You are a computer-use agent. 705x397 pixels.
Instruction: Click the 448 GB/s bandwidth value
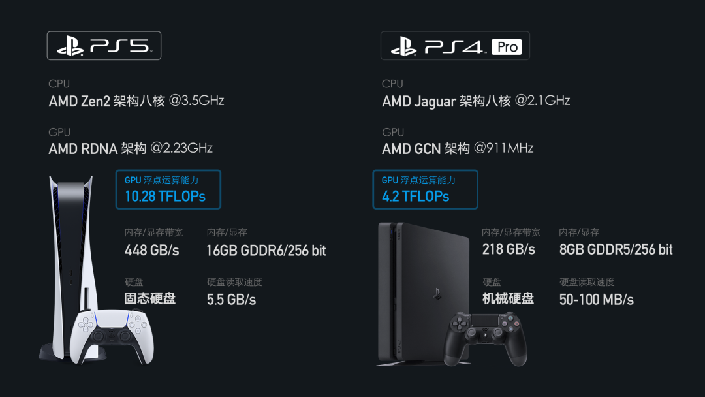pos(151,250)
